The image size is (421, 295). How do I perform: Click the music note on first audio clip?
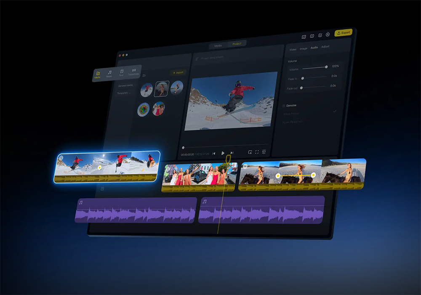80,202
